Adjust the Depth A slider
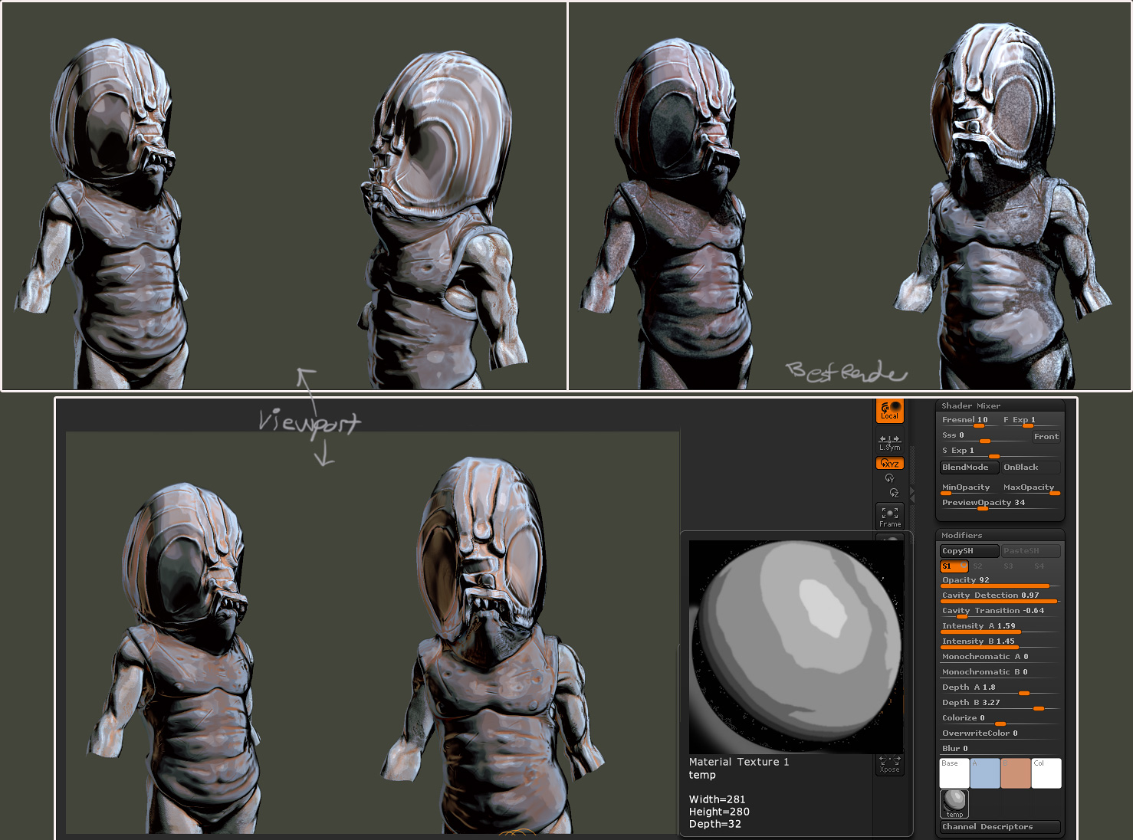Screen dimensions: 1133x840 pos(1000,688)
